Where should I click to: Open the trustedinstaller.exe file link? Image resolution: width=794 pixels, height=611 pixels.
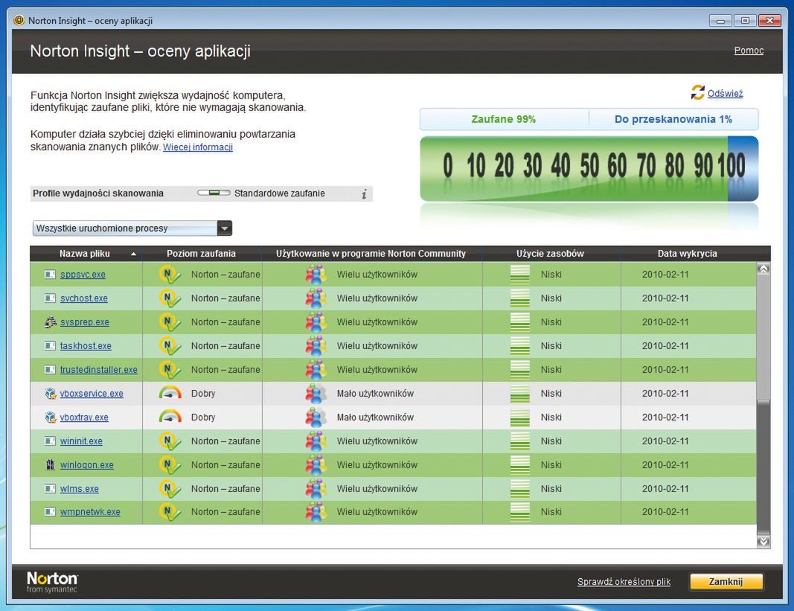coord(99,370)
